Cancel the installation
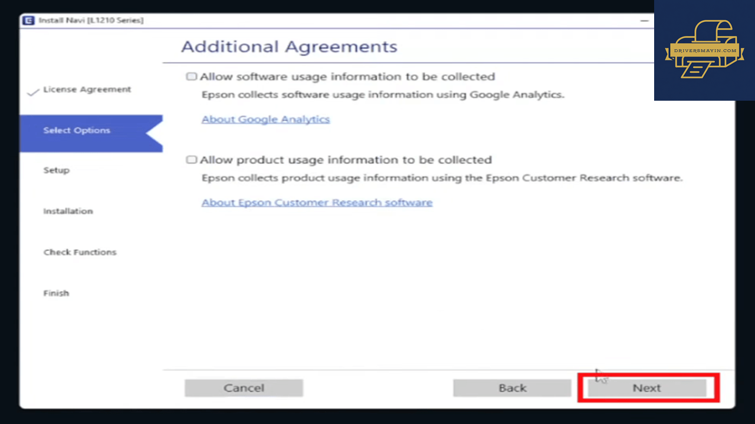The width and height of the screenshot is (755, 424). 244,388
